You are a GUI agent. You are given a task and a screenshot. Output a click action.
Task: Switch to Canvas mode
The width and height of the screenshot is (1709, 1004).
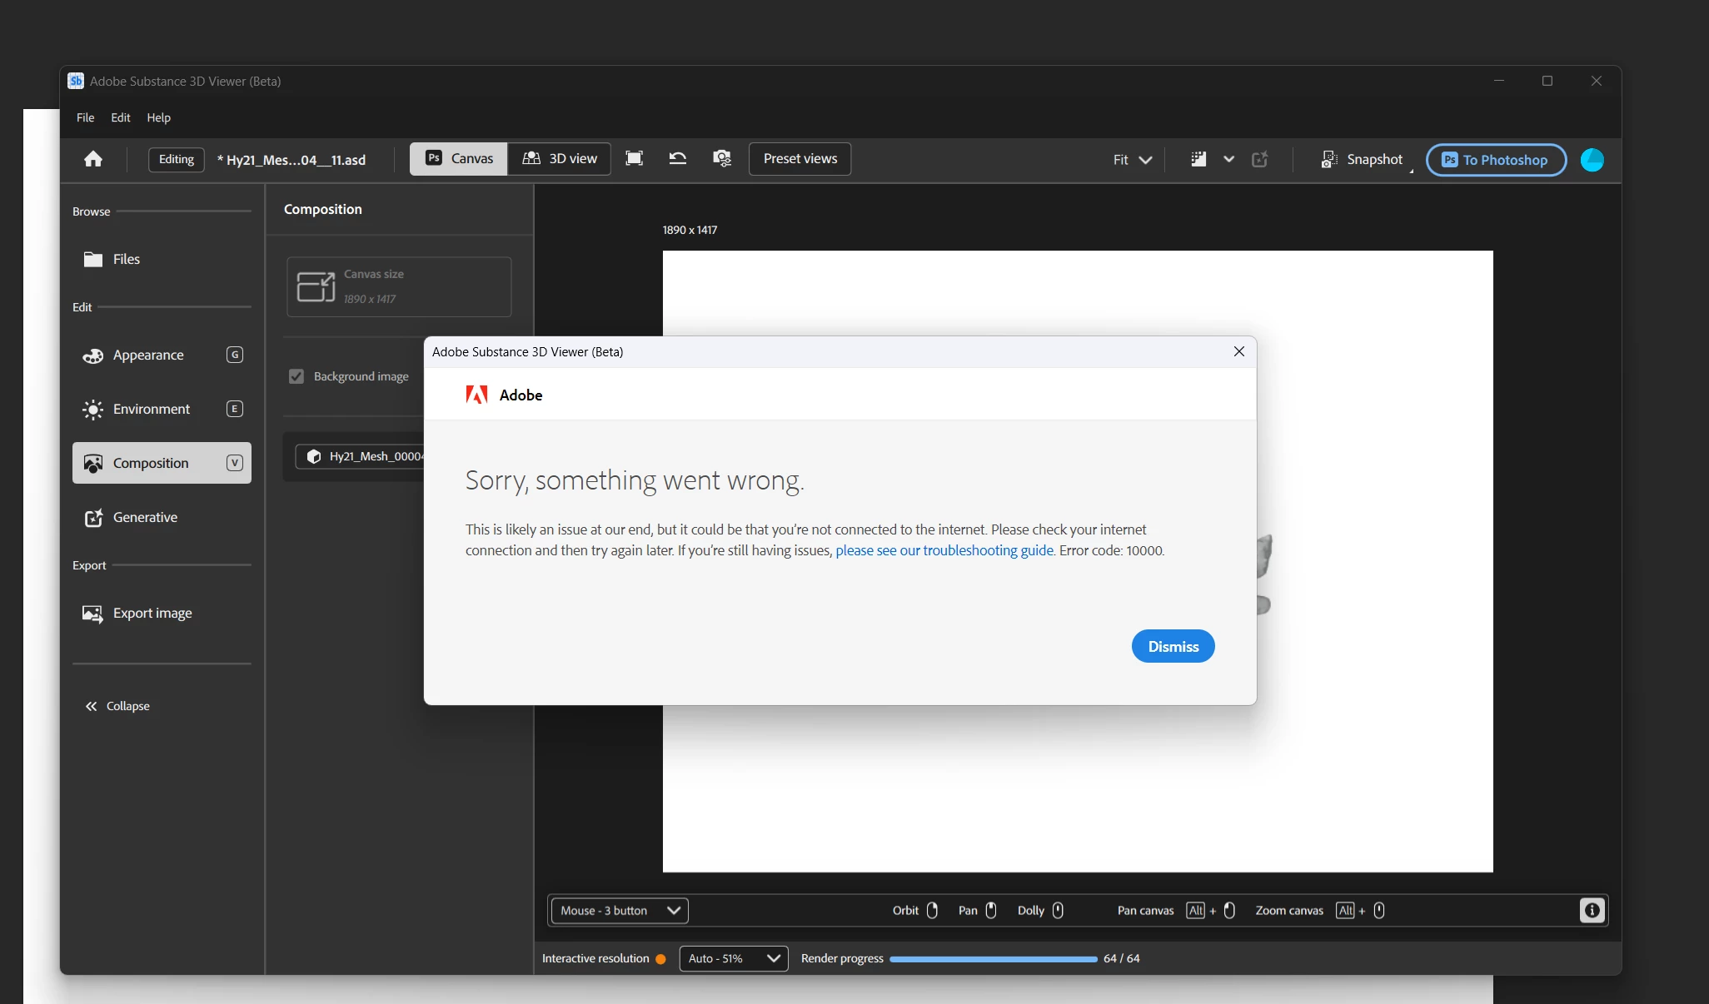pyautogui.click(x=459, y=159)
